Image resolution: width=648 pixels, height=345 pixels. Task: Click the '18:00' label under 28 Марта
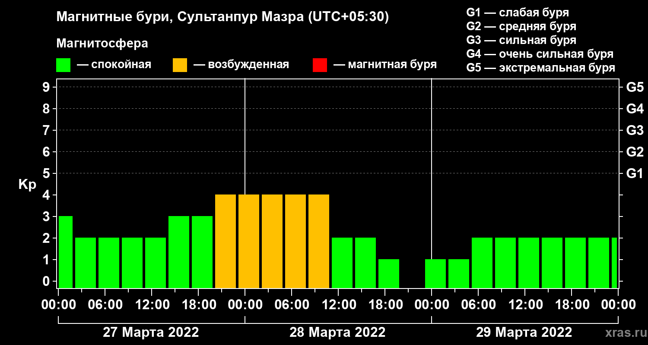(385, 305)
